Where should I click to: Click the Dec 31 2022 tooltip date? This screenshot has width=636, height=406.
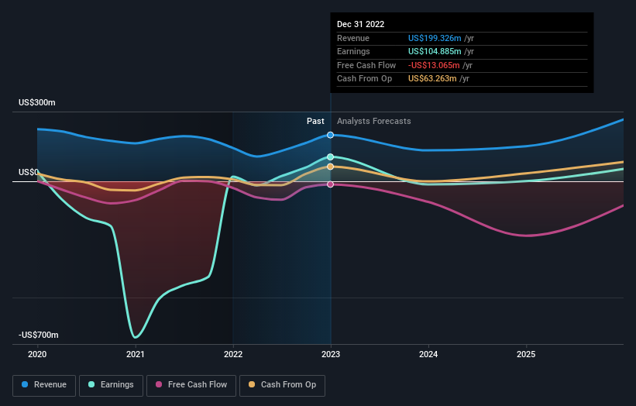pos(360,24)
